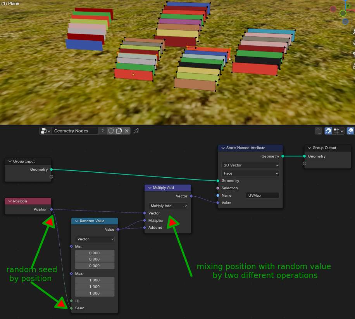Unlink the Geometry Nodes tree with X
The image size is (355, 319).
(127, 131)
